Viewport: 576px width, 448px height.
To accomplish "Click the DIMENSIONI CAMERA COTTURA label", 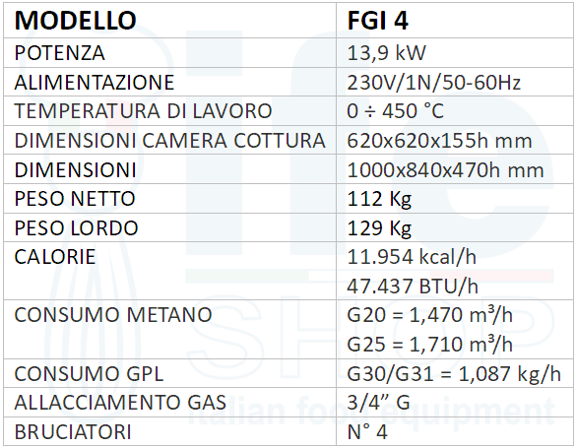I will click(x=169, y=140).
